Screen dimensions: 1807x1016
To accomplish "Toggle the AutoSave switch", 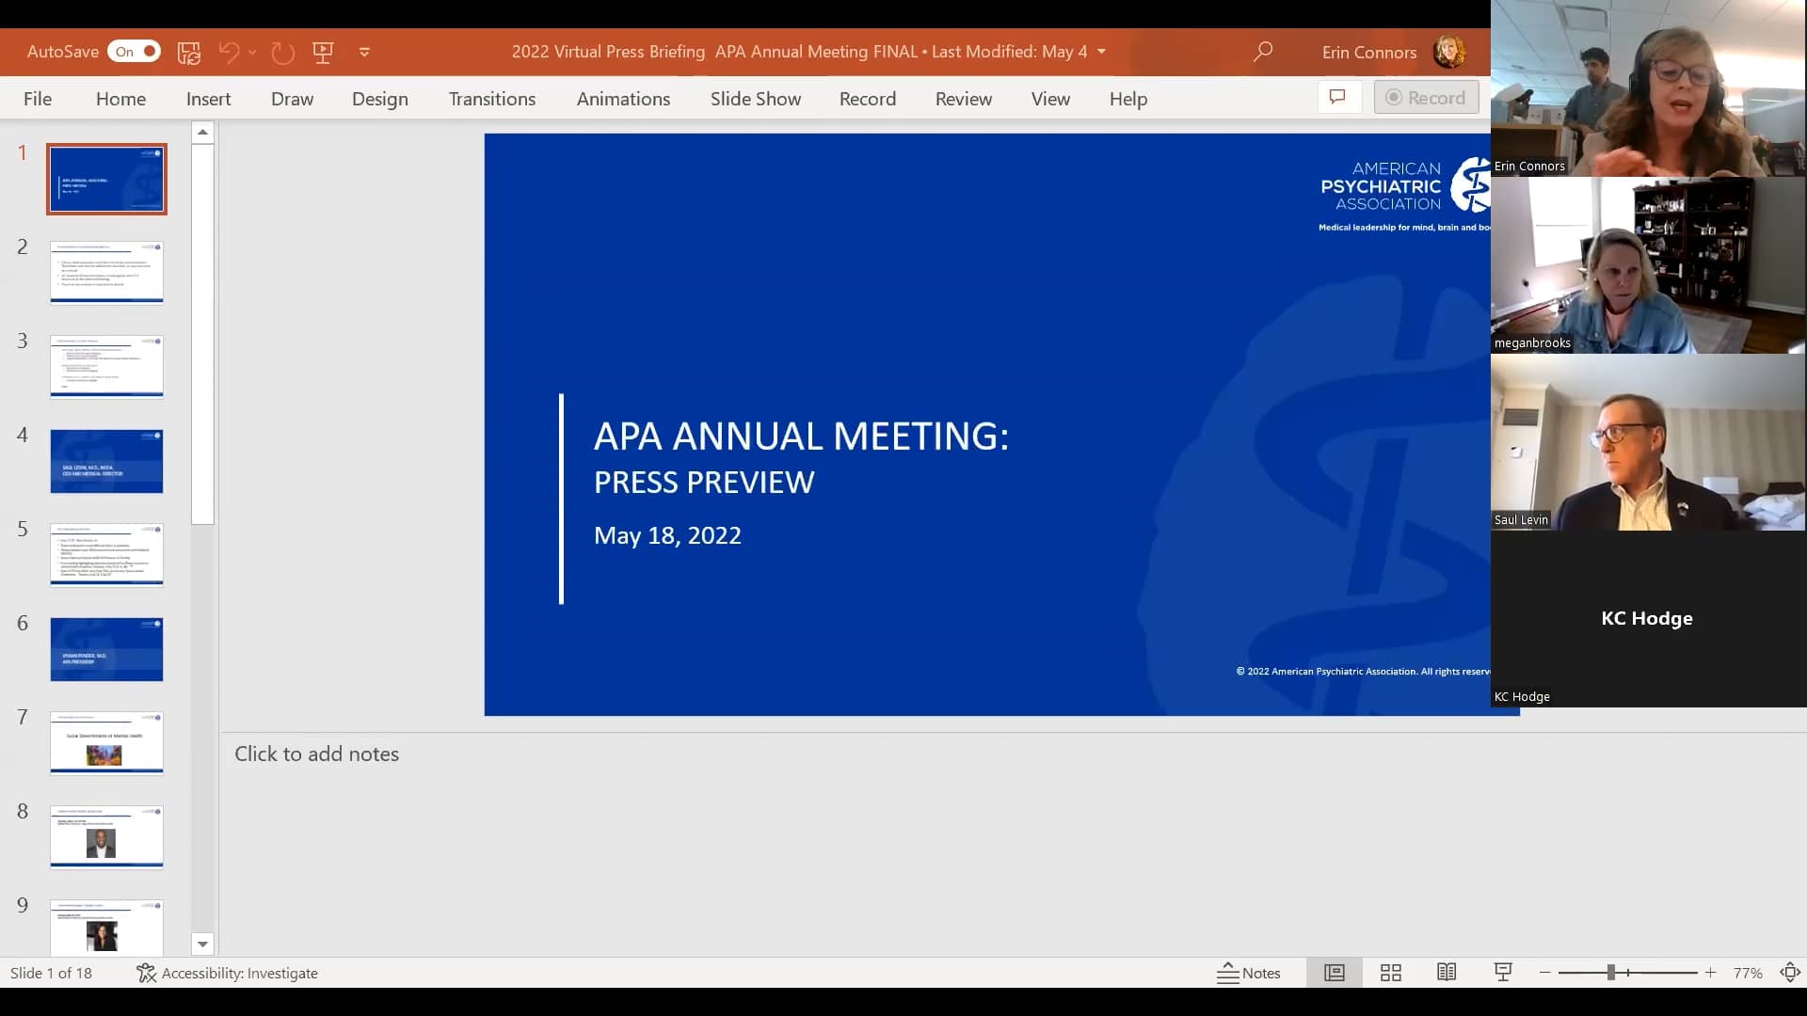I will coord(135,52).
